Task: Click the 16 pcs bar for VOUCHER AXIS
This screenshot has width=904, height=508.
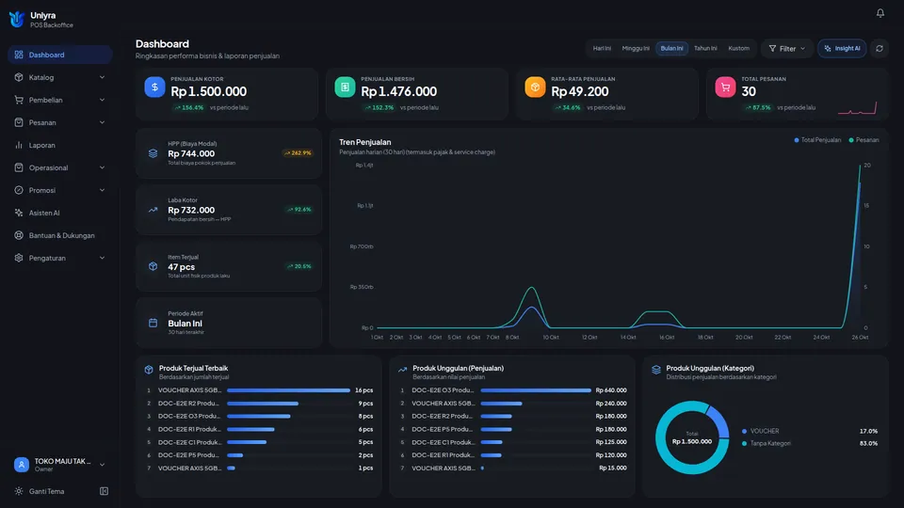Action: click(288, 389)
